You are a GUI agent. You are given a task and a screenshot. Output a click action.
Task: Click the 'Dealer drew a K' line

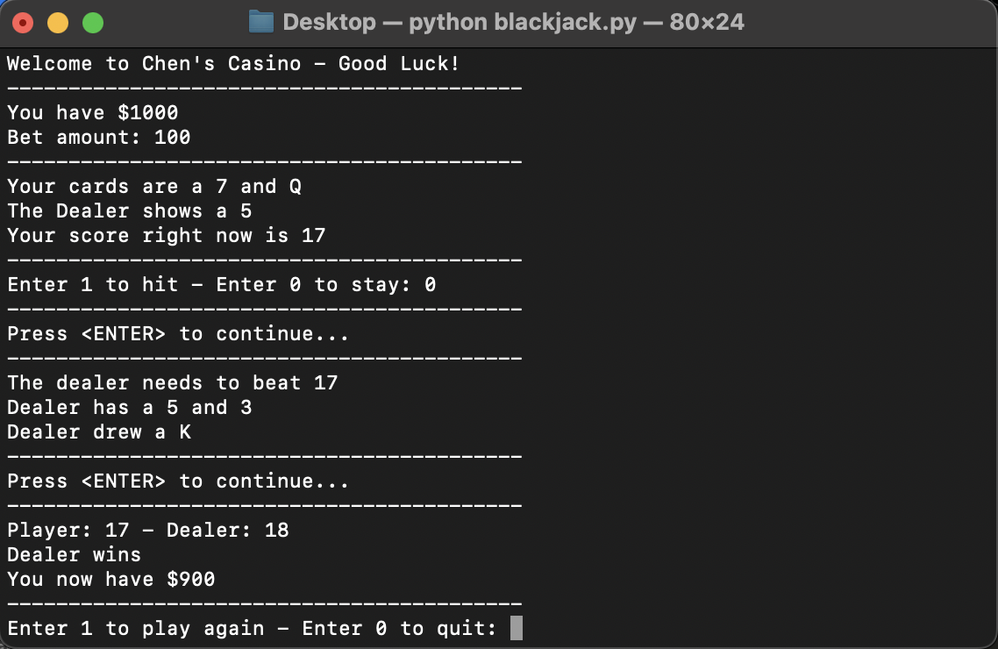99,432
